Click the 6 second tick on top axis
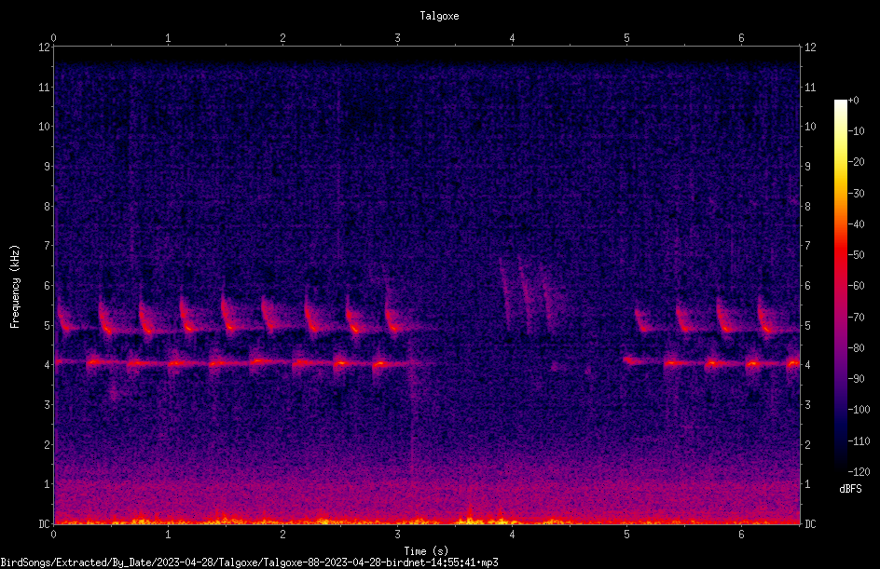This screenshot has width=880, height=569. click(741, 38)
